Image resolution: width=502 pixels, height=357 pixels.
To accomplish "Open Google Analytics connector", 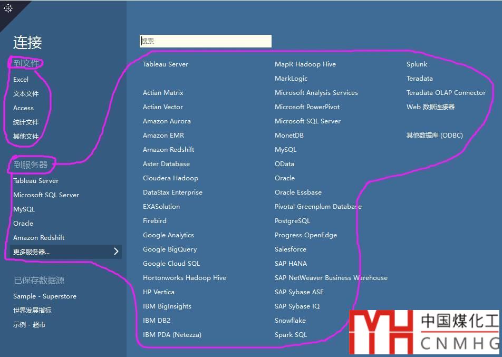I will click(x=168, y=235).
